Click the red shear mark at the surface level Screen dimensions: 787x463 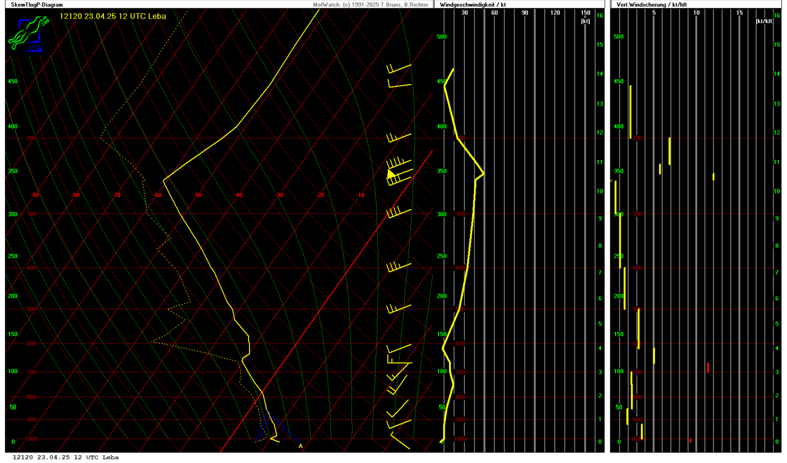pyautogui.click(x=690, y=440)
